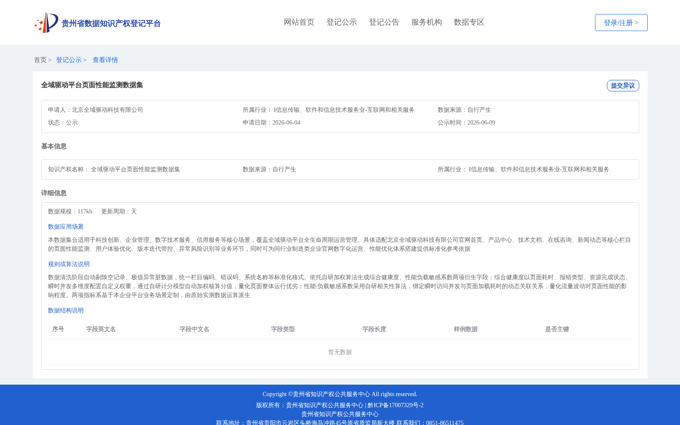Click the 状态：公示 text
This screenshot has width=680, height=425.
pyautogui.click(x=63, y=122)
